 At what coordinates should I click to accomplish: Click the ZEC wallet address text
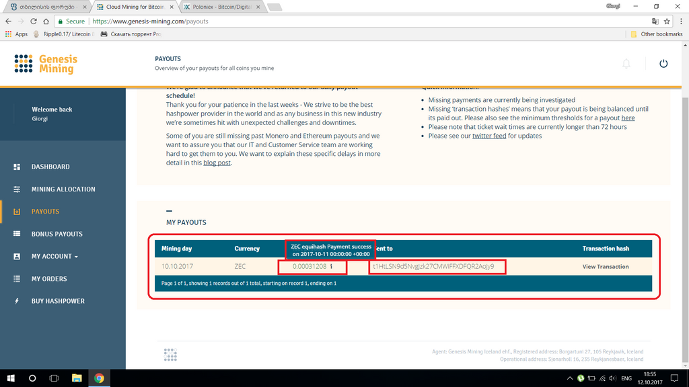(x=433, y=266)
